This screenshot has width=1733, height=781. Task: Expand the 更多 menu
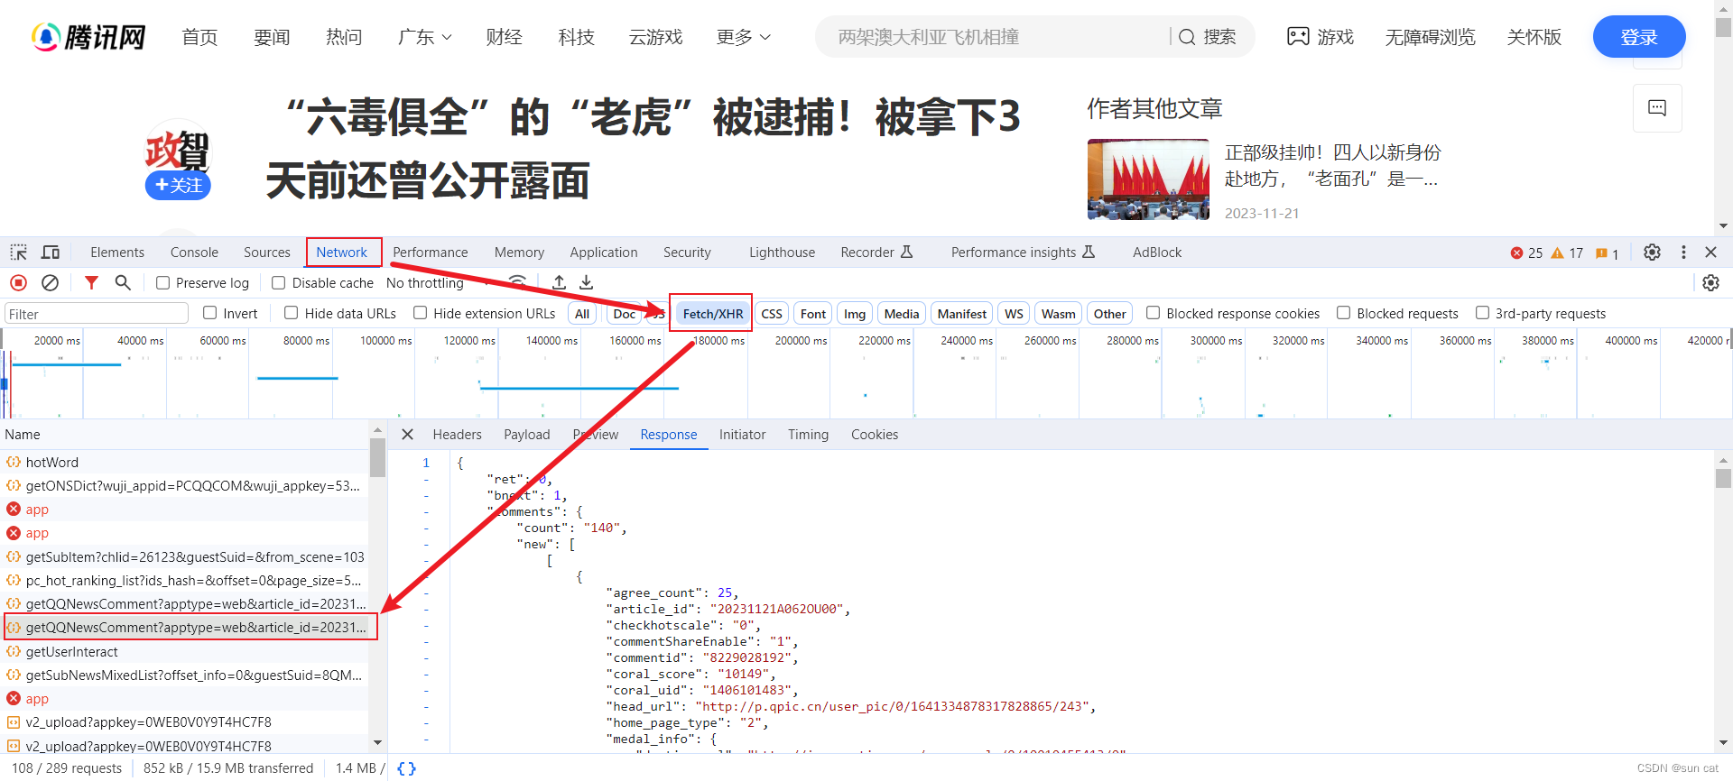click(x=743, y=37)
